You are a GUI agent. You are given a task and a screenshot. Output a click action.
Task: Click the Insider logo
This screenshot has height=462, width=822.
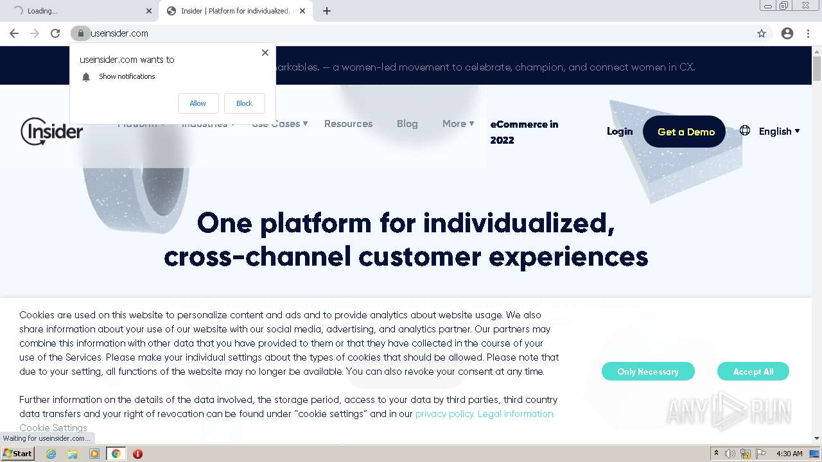click(51, 132)
